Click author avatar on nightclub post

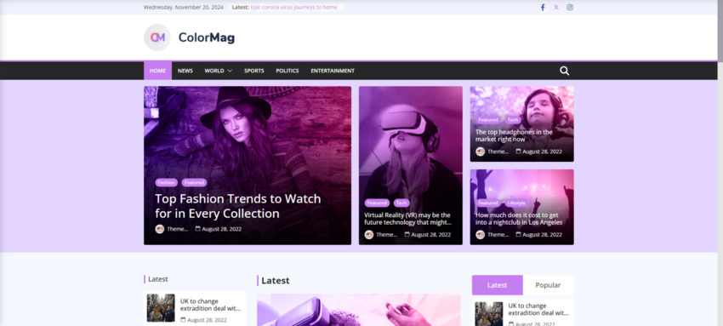tap(480, 235)
